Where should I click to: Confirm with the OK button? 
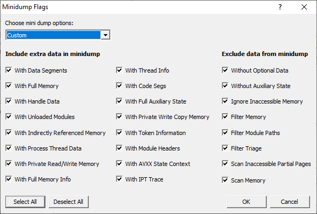[246, 202]
